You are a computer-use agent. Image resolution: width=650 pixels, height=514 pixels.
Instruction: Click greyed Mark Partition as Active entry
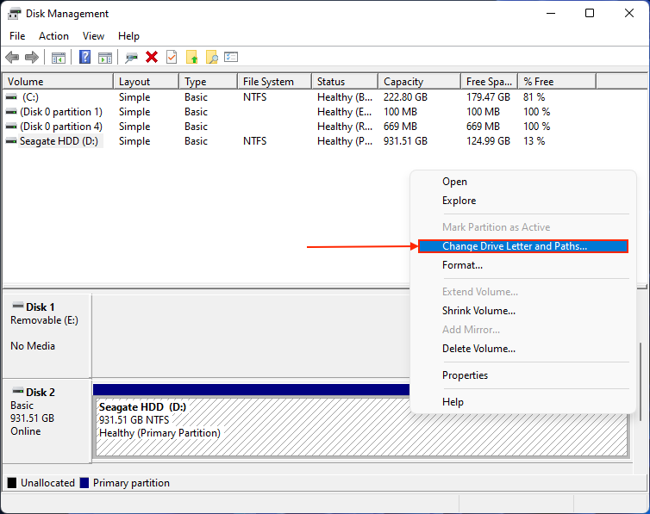click(522, 227)
